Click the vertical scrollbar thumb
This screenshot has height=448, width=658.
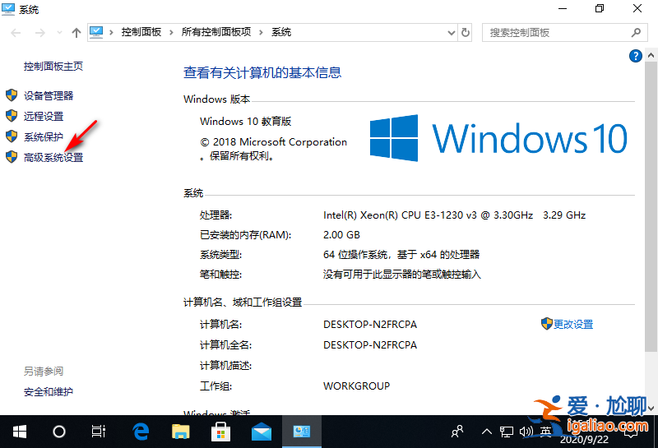[x=651, y=207]
